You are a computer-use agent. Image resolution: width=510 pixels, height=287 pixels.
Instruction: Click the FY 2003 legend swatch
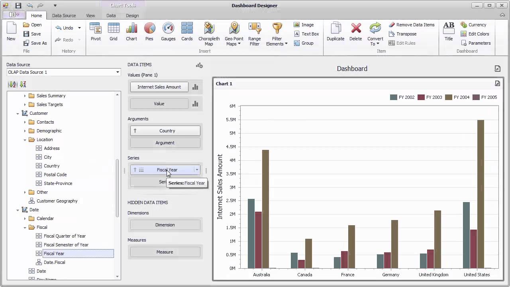coord(421,97)
